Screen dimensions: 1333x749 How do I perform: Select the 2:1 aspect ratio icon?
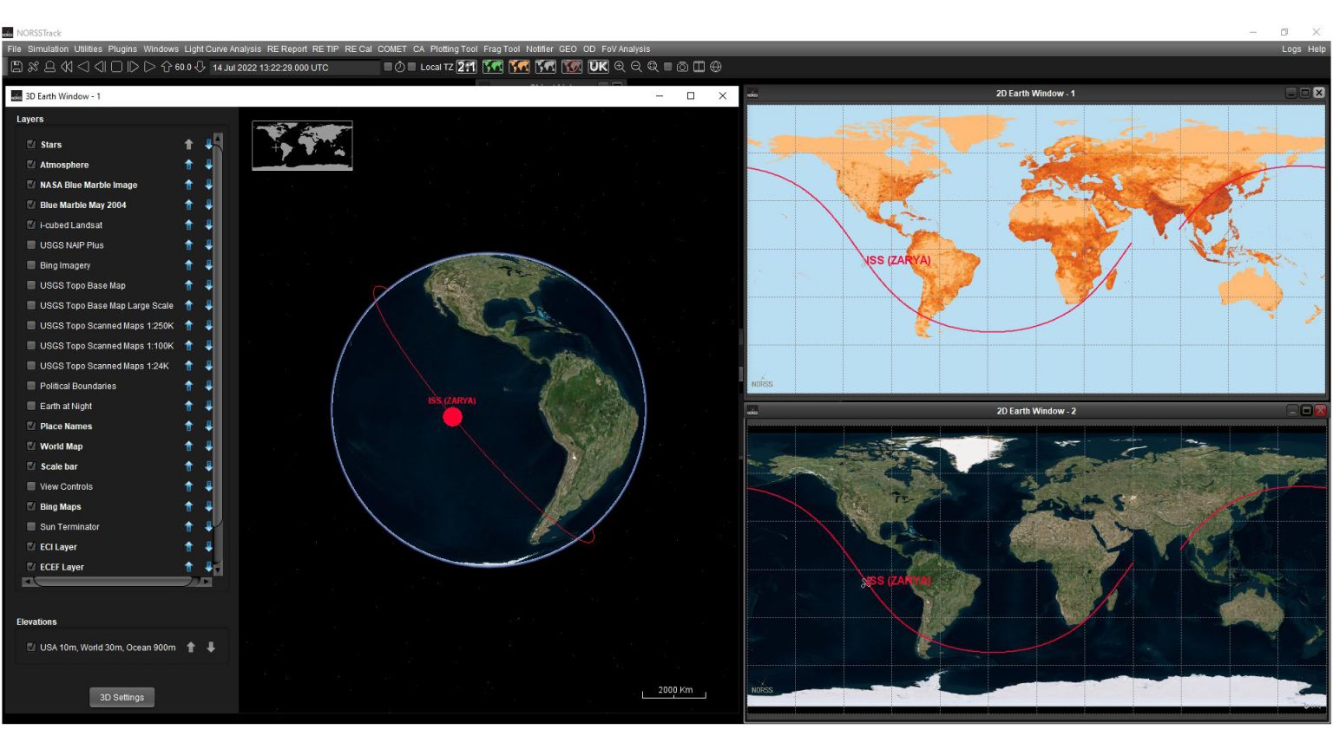[x=466, y=67]
